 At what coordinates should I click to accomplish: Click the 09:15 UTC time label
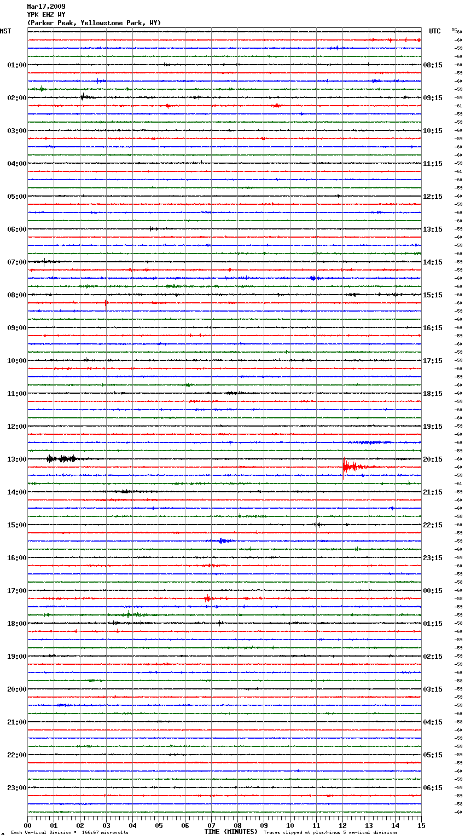click(433, 98)
